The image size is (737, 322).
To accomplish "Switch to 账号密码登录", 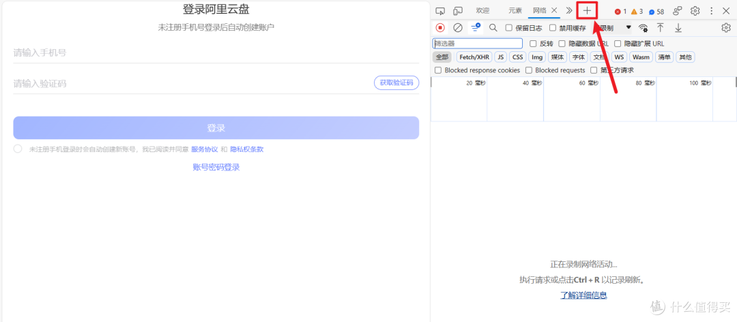I will pos(216,167).
